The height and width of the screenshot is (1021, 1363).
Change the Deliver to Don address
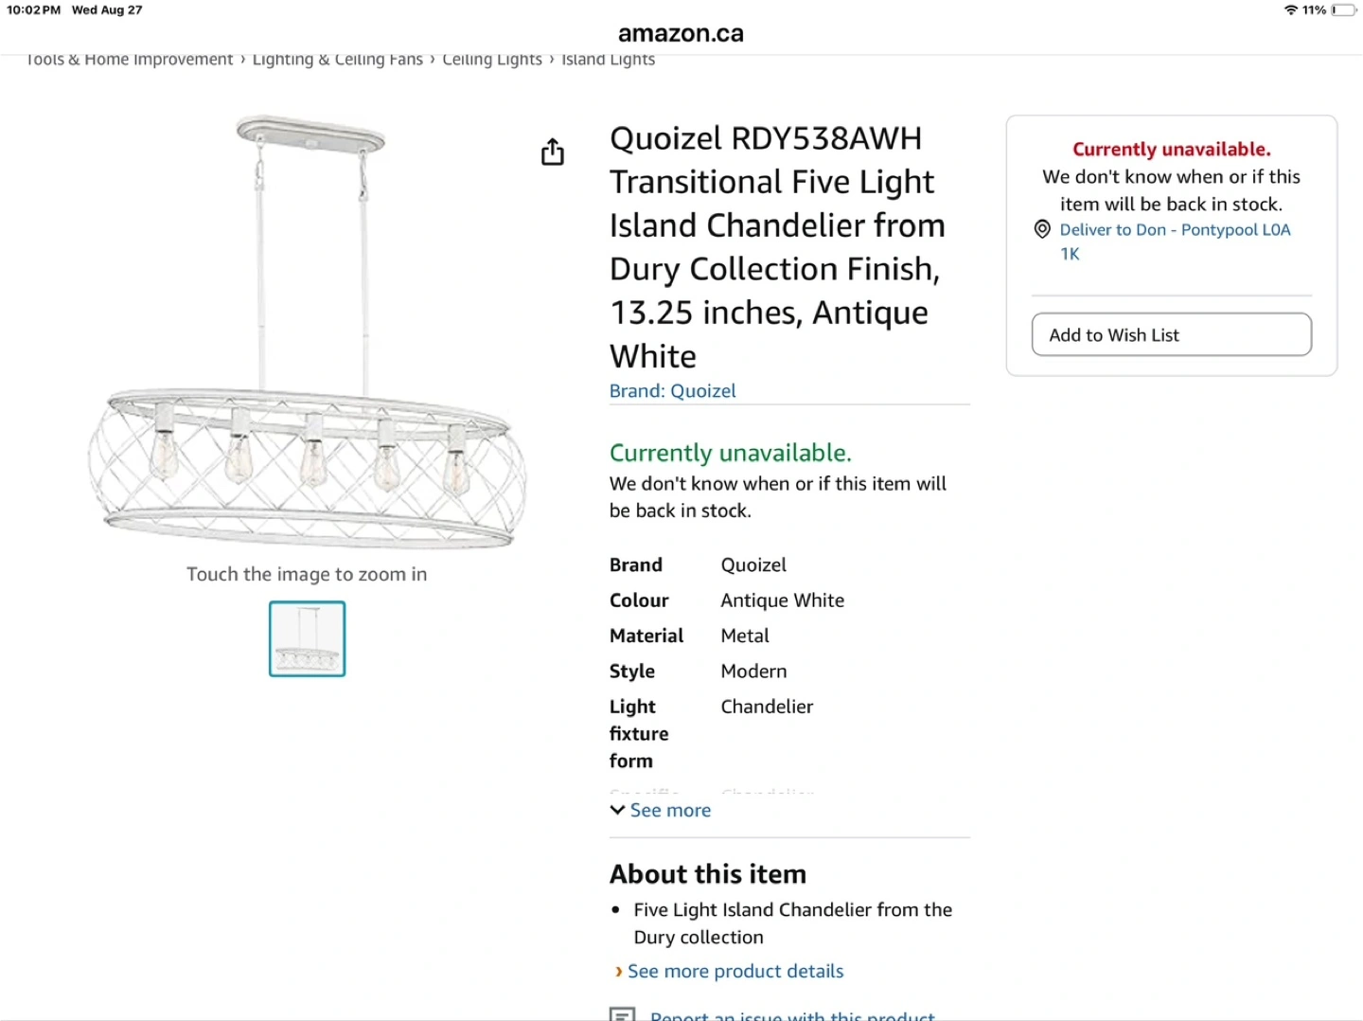1174,230
